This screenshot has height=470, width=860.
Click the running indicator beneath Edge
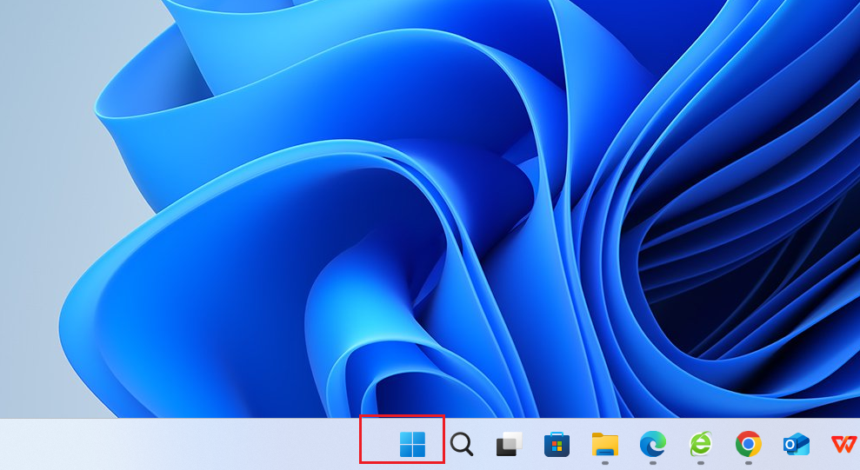click(652, 463)
